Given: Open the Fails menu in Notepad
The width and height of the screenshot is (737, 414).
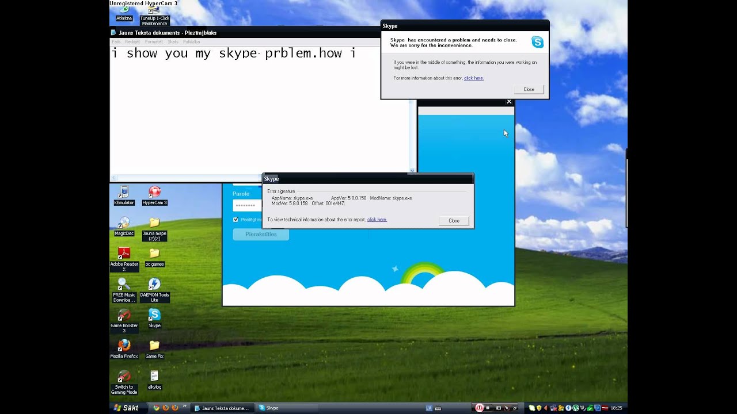Looking at the screenshot, I should pos(116,41).
